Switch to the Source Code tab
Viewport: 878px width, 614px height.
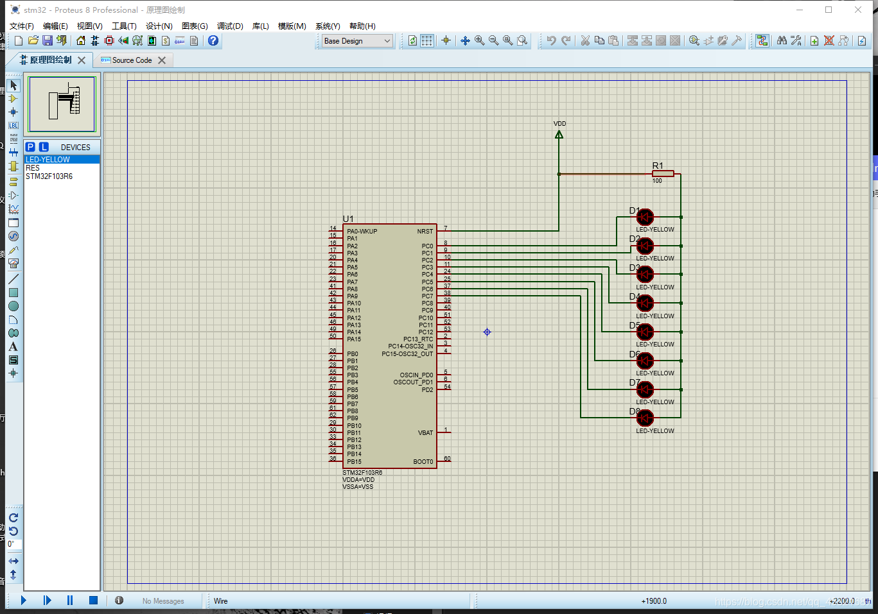click(x=132, y=60)
